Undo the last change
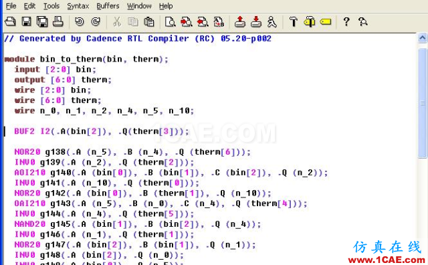Image resolution: width=428 pixels, height=265 pixels. (x=80, y=21)
